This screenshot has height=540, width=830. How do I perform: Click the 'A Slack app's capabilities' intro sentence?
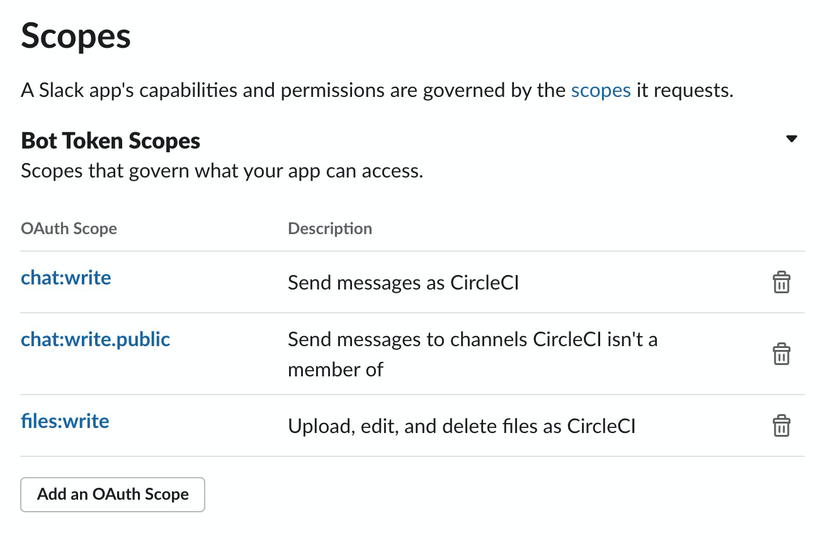[377, 90]
